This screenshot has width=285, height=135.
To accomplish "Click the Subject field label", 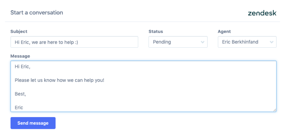I will click(x=19, y=31).
